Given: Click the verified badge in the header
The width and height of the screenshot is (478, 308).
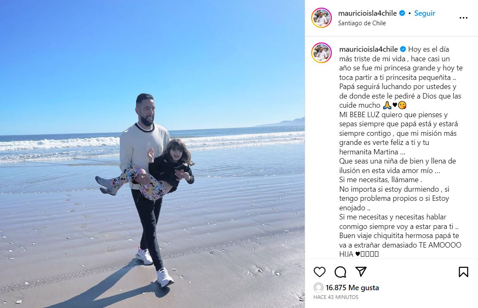Looking at the screenshot, I should click(402, 13).
